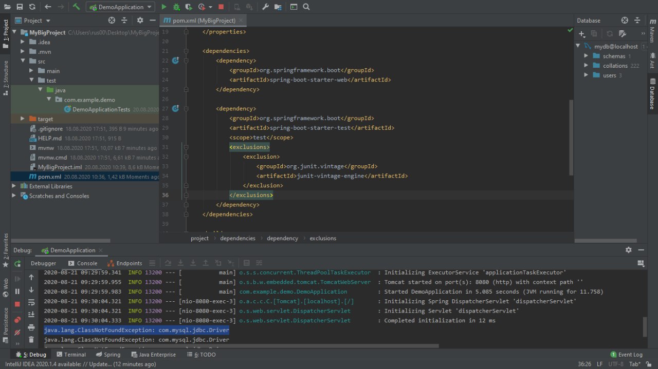The height and width of the screenshot is (369, 658).
Task: Switch to the Console tab
Action: tap(83, 263)
